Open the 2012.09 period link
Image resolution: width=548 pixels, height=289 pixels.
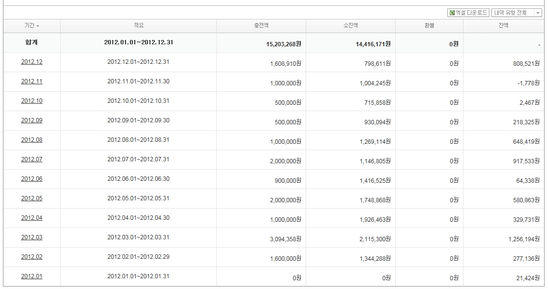(x=32, y=120)
